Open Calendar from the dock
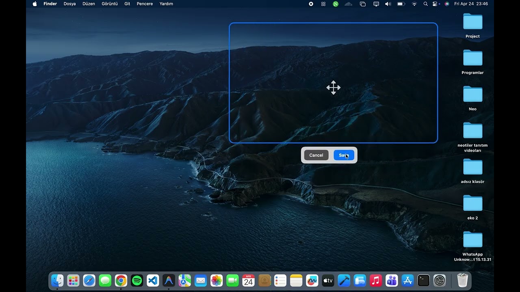 [x=248, y=280]
